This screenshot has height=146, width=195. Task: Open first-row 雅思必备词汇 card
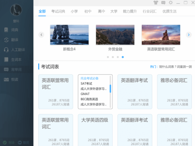pos(174,92)
